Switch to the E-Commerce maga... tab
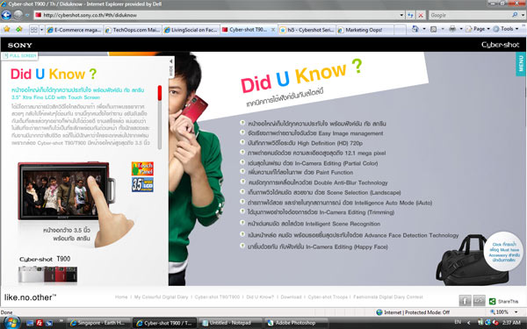Image resolution: width=527 pixels, height=329 pixels. (x=74, y=30)
